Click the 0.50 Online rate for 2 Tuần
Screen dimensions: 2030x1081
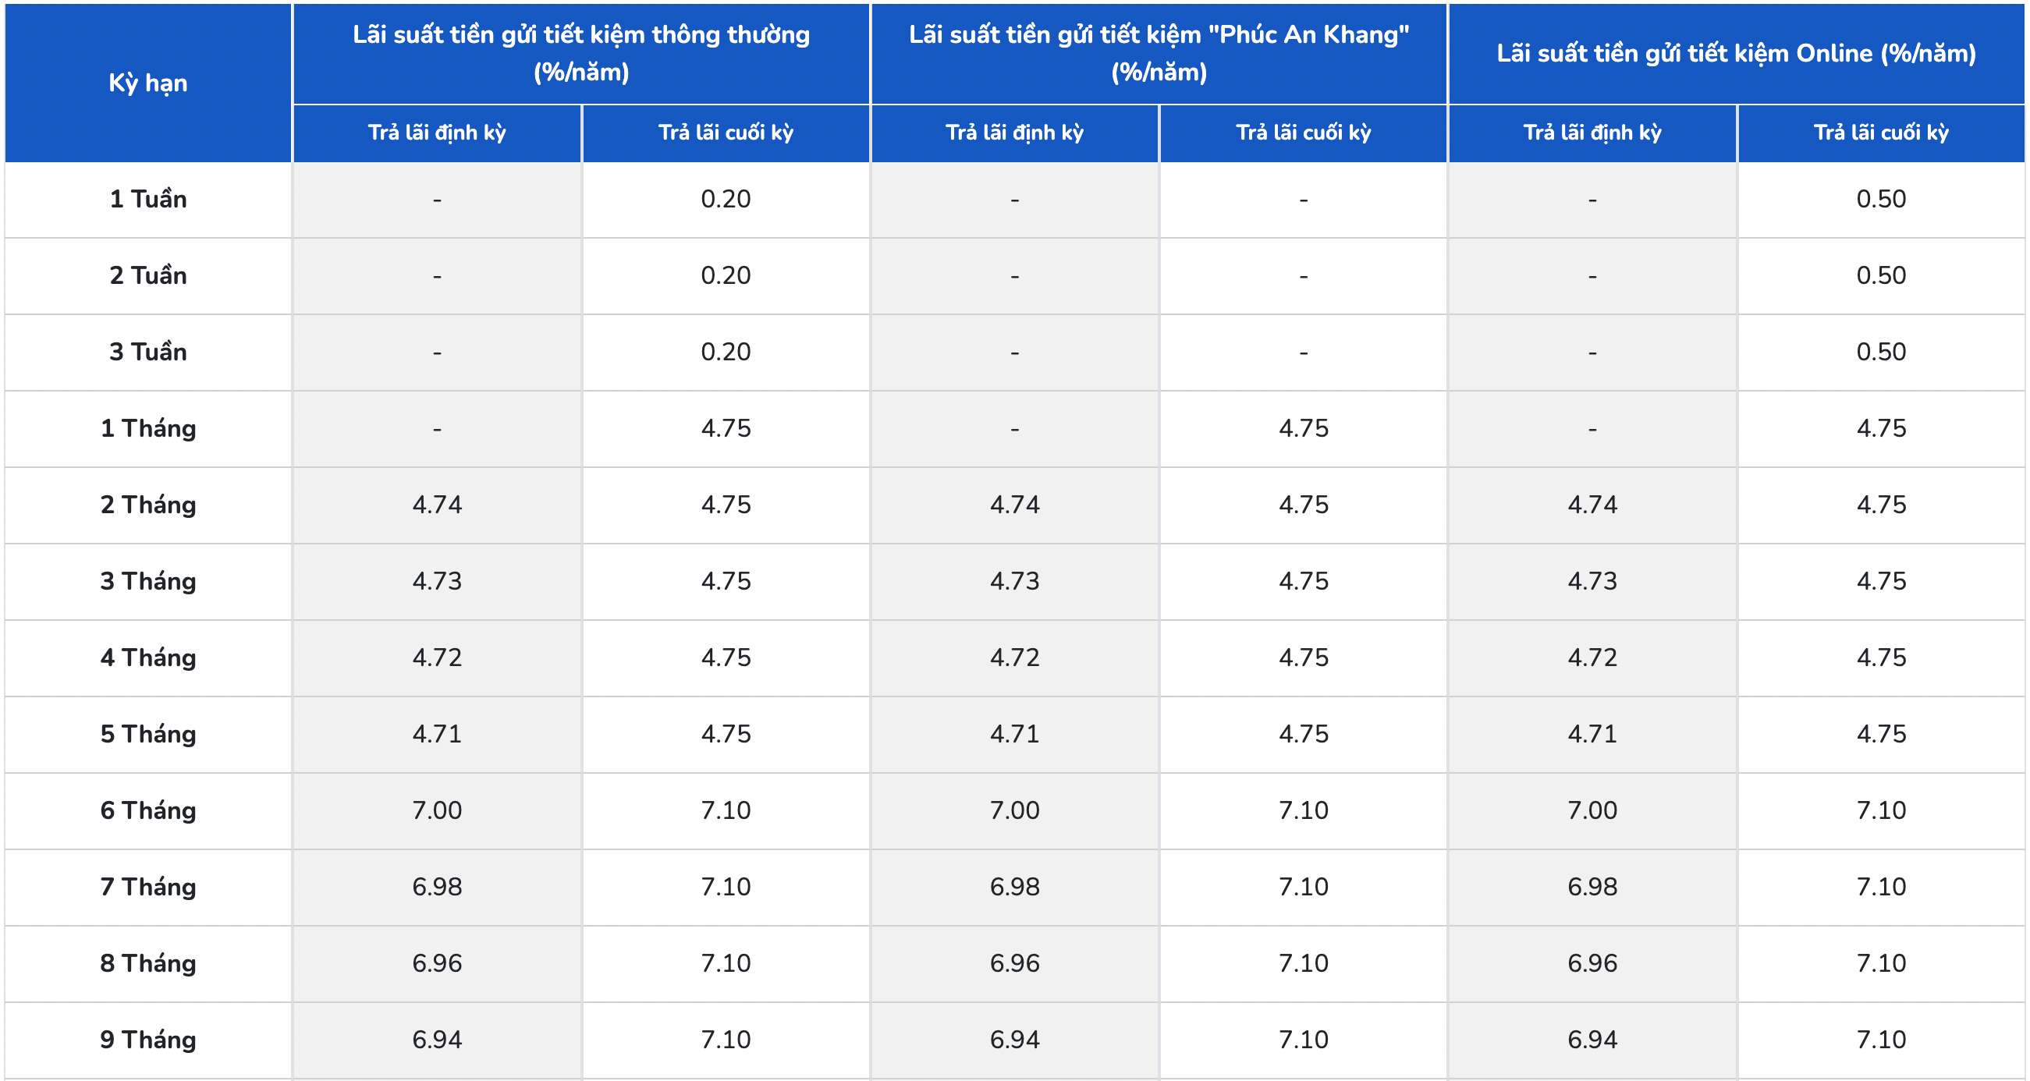pyautogui.click(x=1881, y=275)
